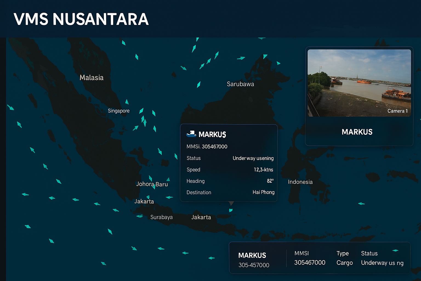Click the ship icon beside MARKUS in the popup
Image resolution: width=421 pixels, height=281 pixels.
click(191, 134)
